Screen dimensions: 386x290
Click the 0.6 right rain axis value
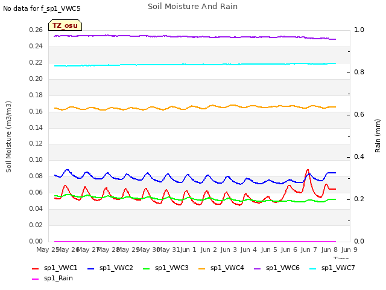(x=359, y=114)
